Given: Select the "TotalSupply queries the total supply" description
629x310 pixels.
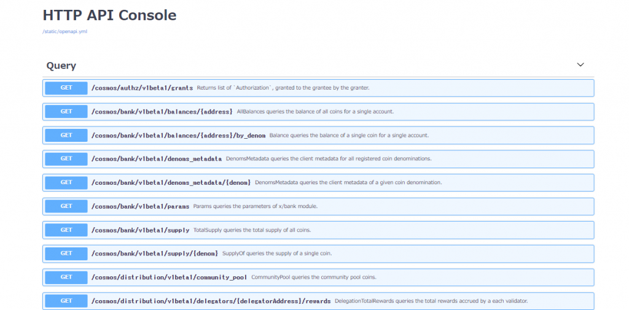Looking at the screenshot, I should pos(252,230).
